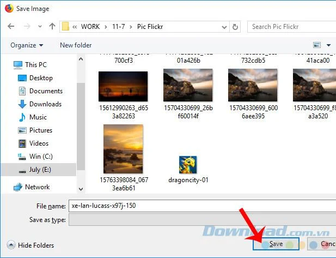Expand the view options dropdown arrow
The image size is (336, 258).
(x=328, y=45)
